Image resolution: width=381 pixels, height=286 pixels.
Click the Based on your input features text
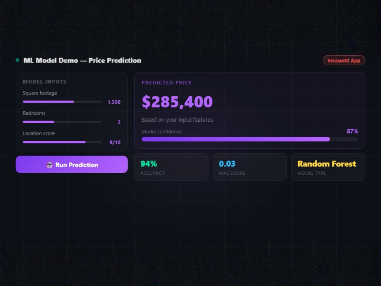click(x=177, y=120)
